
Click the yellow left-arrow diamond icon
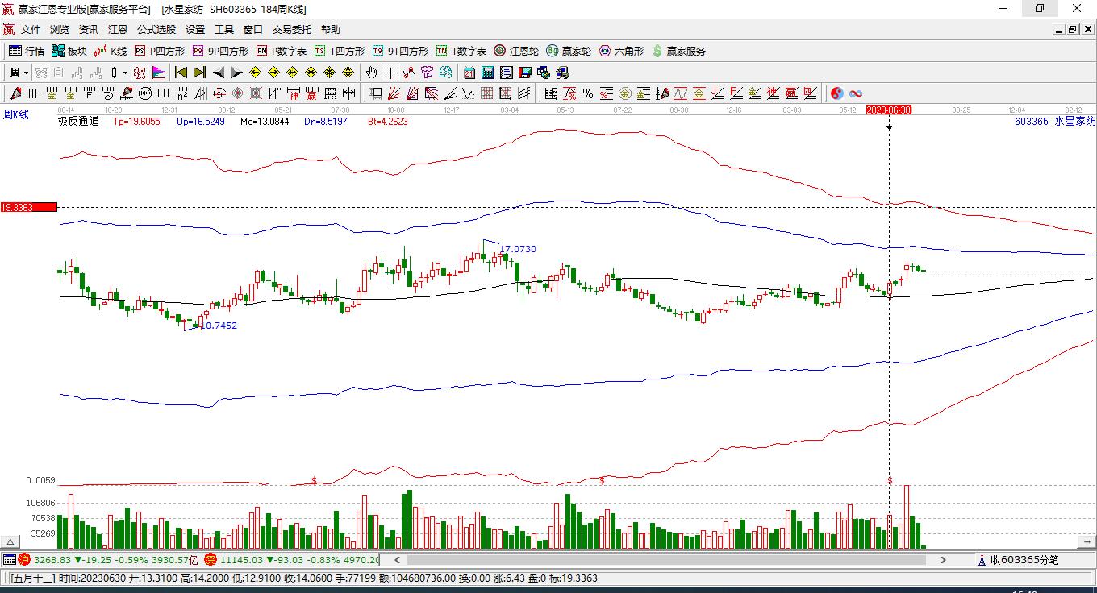[x=256, y=73]
